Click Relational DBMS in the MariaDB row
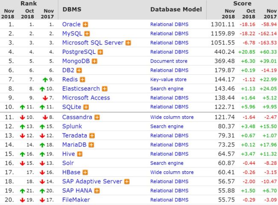278x205 pixels. coord(169,145)
